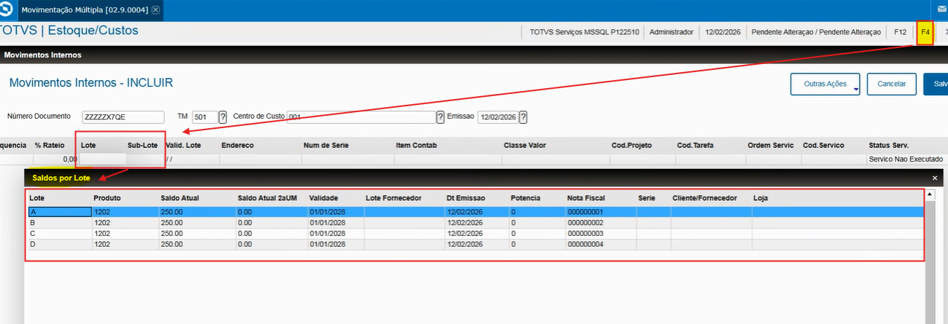948x324 pixels.
Task: Click the Movimentos Internos section header
Action: [x=42, y=55]
